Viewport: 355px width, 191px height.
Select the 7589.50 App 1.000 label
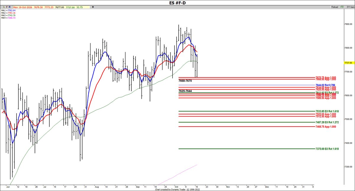[x=325, y=98]
